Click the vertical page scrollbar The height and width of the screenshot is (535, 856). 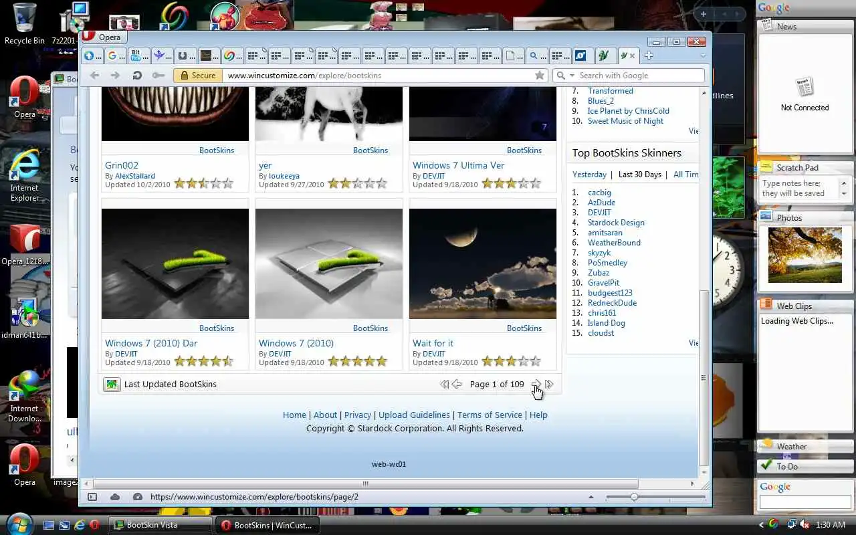click(704, 377)
